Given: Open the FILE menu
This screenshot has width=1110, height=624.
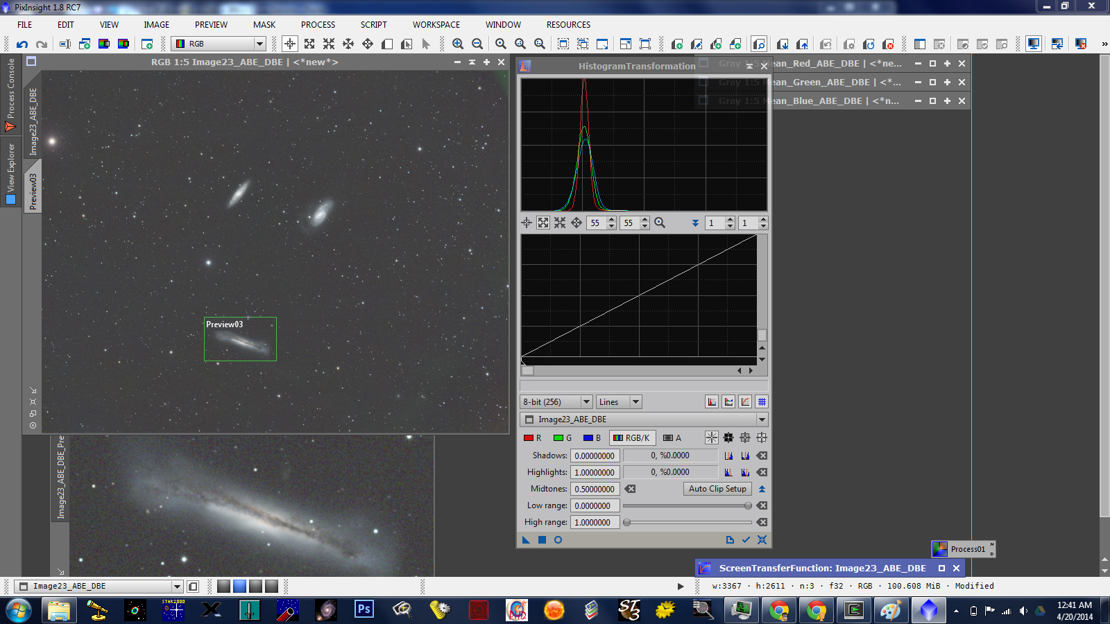Looking at the screenshot, I should coord(25,24).
